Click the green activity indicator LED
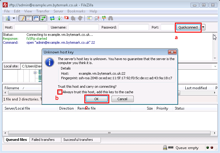 pyautogui.click(x=208, y=148)
